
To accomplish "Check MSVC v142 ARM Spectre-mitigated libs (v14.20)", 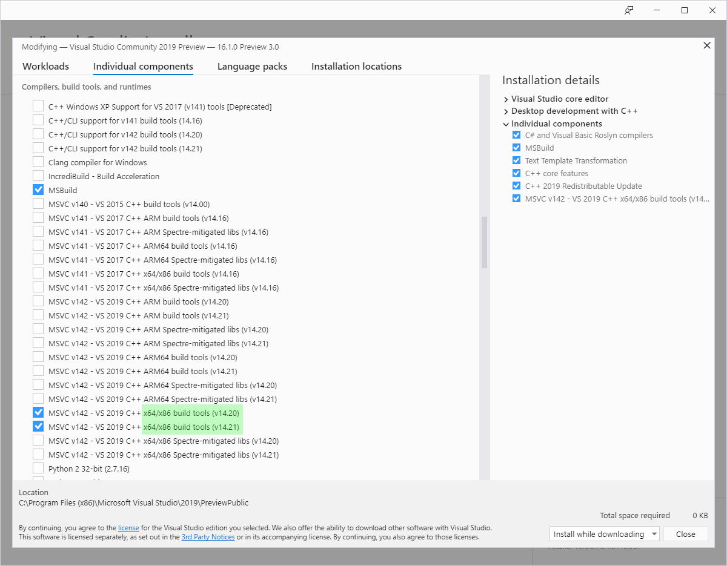I will [x=38, y=329].
